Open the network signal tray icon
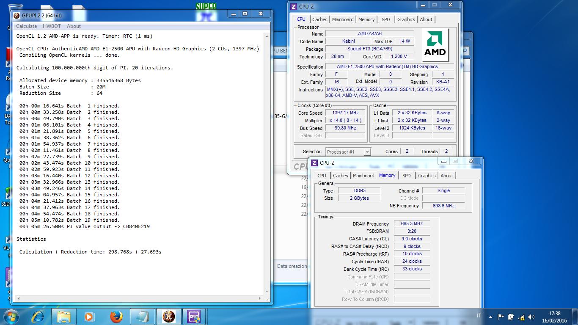This screenshot has height=325, width=578. [521, 317]
